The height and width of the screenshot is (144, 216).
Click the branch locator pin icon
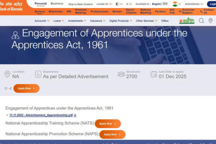211,21
